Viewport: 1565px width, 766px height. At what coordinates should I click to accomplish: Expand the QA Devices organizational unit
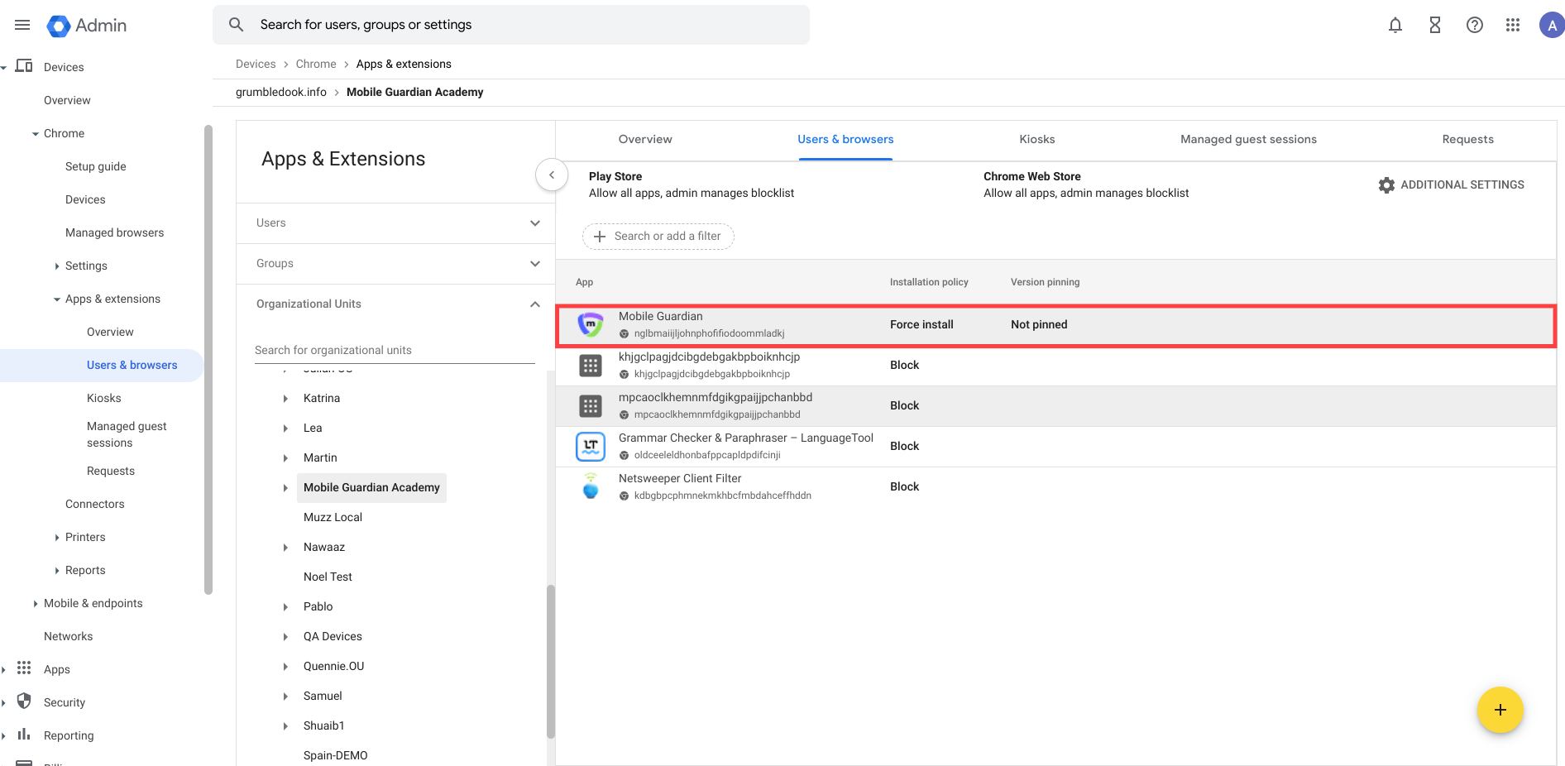285,637
